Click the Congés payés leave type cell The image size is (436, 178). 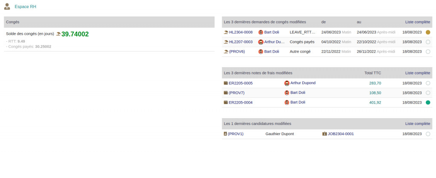(x=302, y=42)
